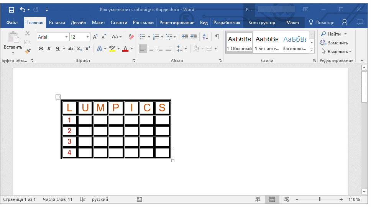Image resolution: width=371 pixels, height=207 pixels.
Task: Click the table cell containing letter M
Action: 100,108
